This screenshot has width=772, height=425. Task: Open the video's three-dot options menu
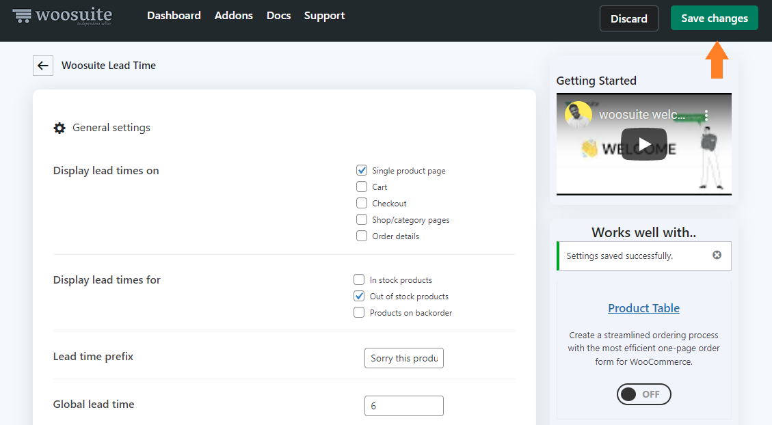706,115
